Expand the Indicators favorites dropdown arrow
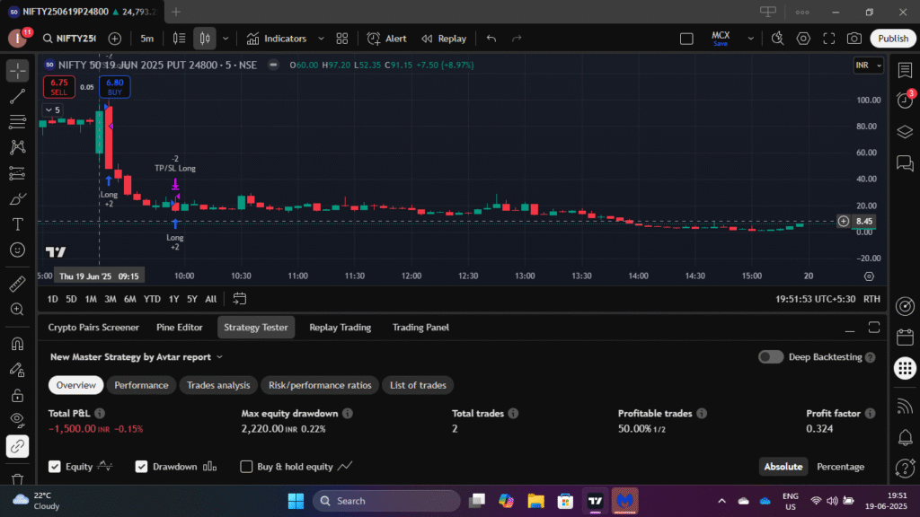The height and width of the screenshot is (517, 920). (x=321, y=39)
